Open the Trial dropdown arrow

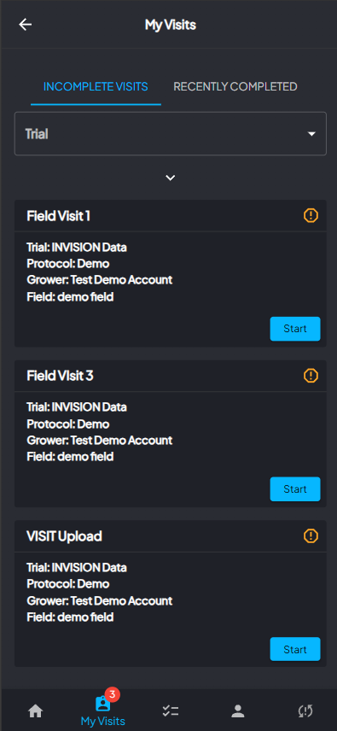311,134
